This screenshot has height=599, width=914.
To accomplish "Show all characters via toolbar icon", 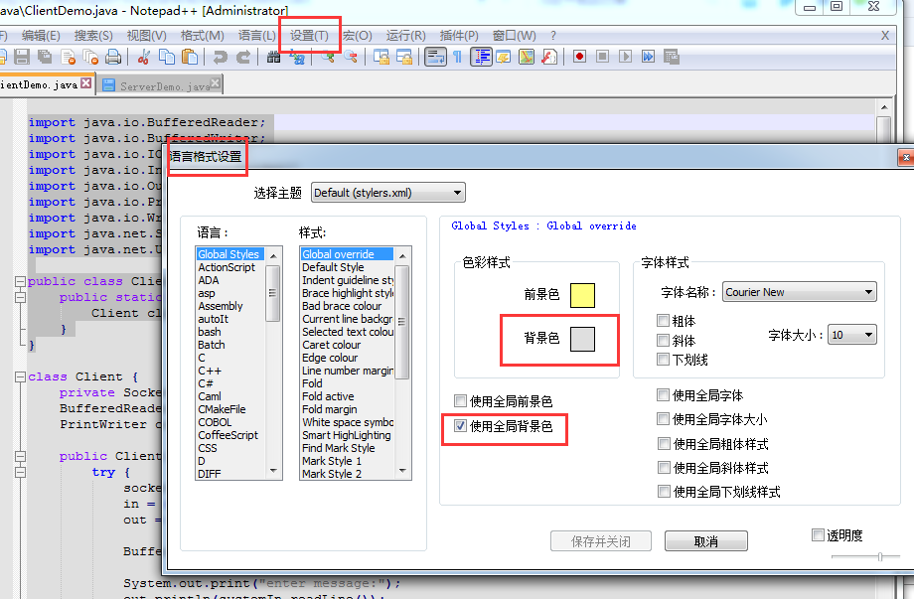I will [x=457, y=57].
